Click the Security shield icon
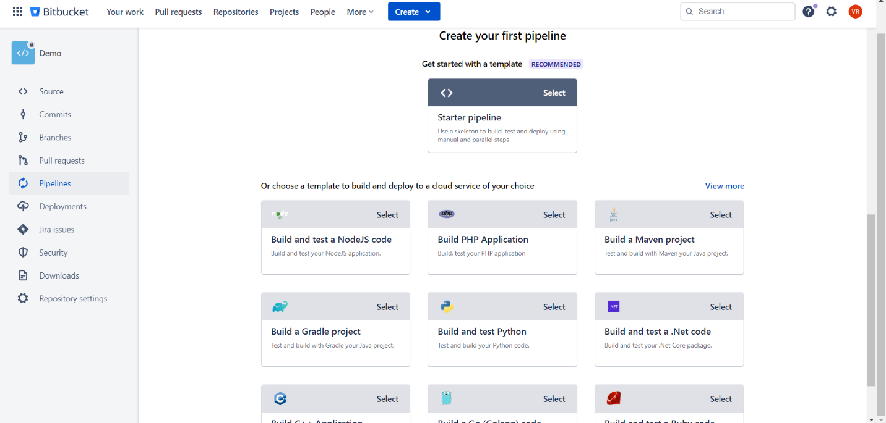886x423 pixels. pos(23,253)
